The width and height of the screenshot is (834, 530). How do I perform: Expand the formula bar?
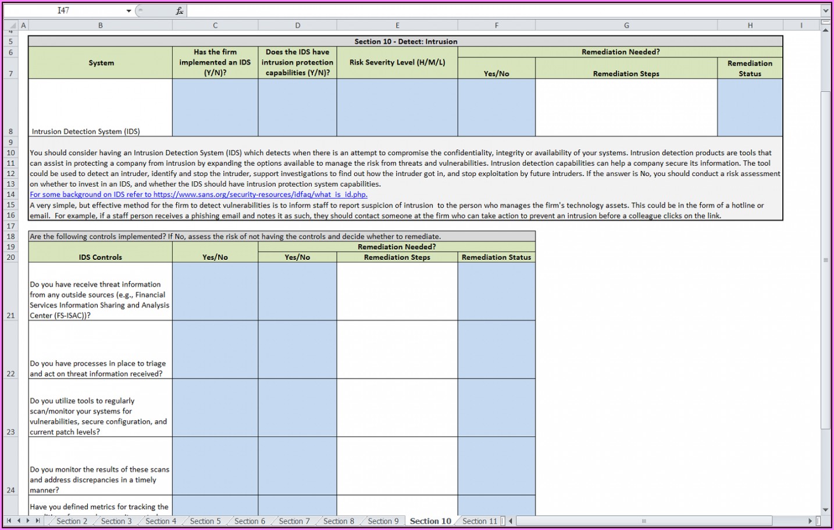[x=825, y=11]
